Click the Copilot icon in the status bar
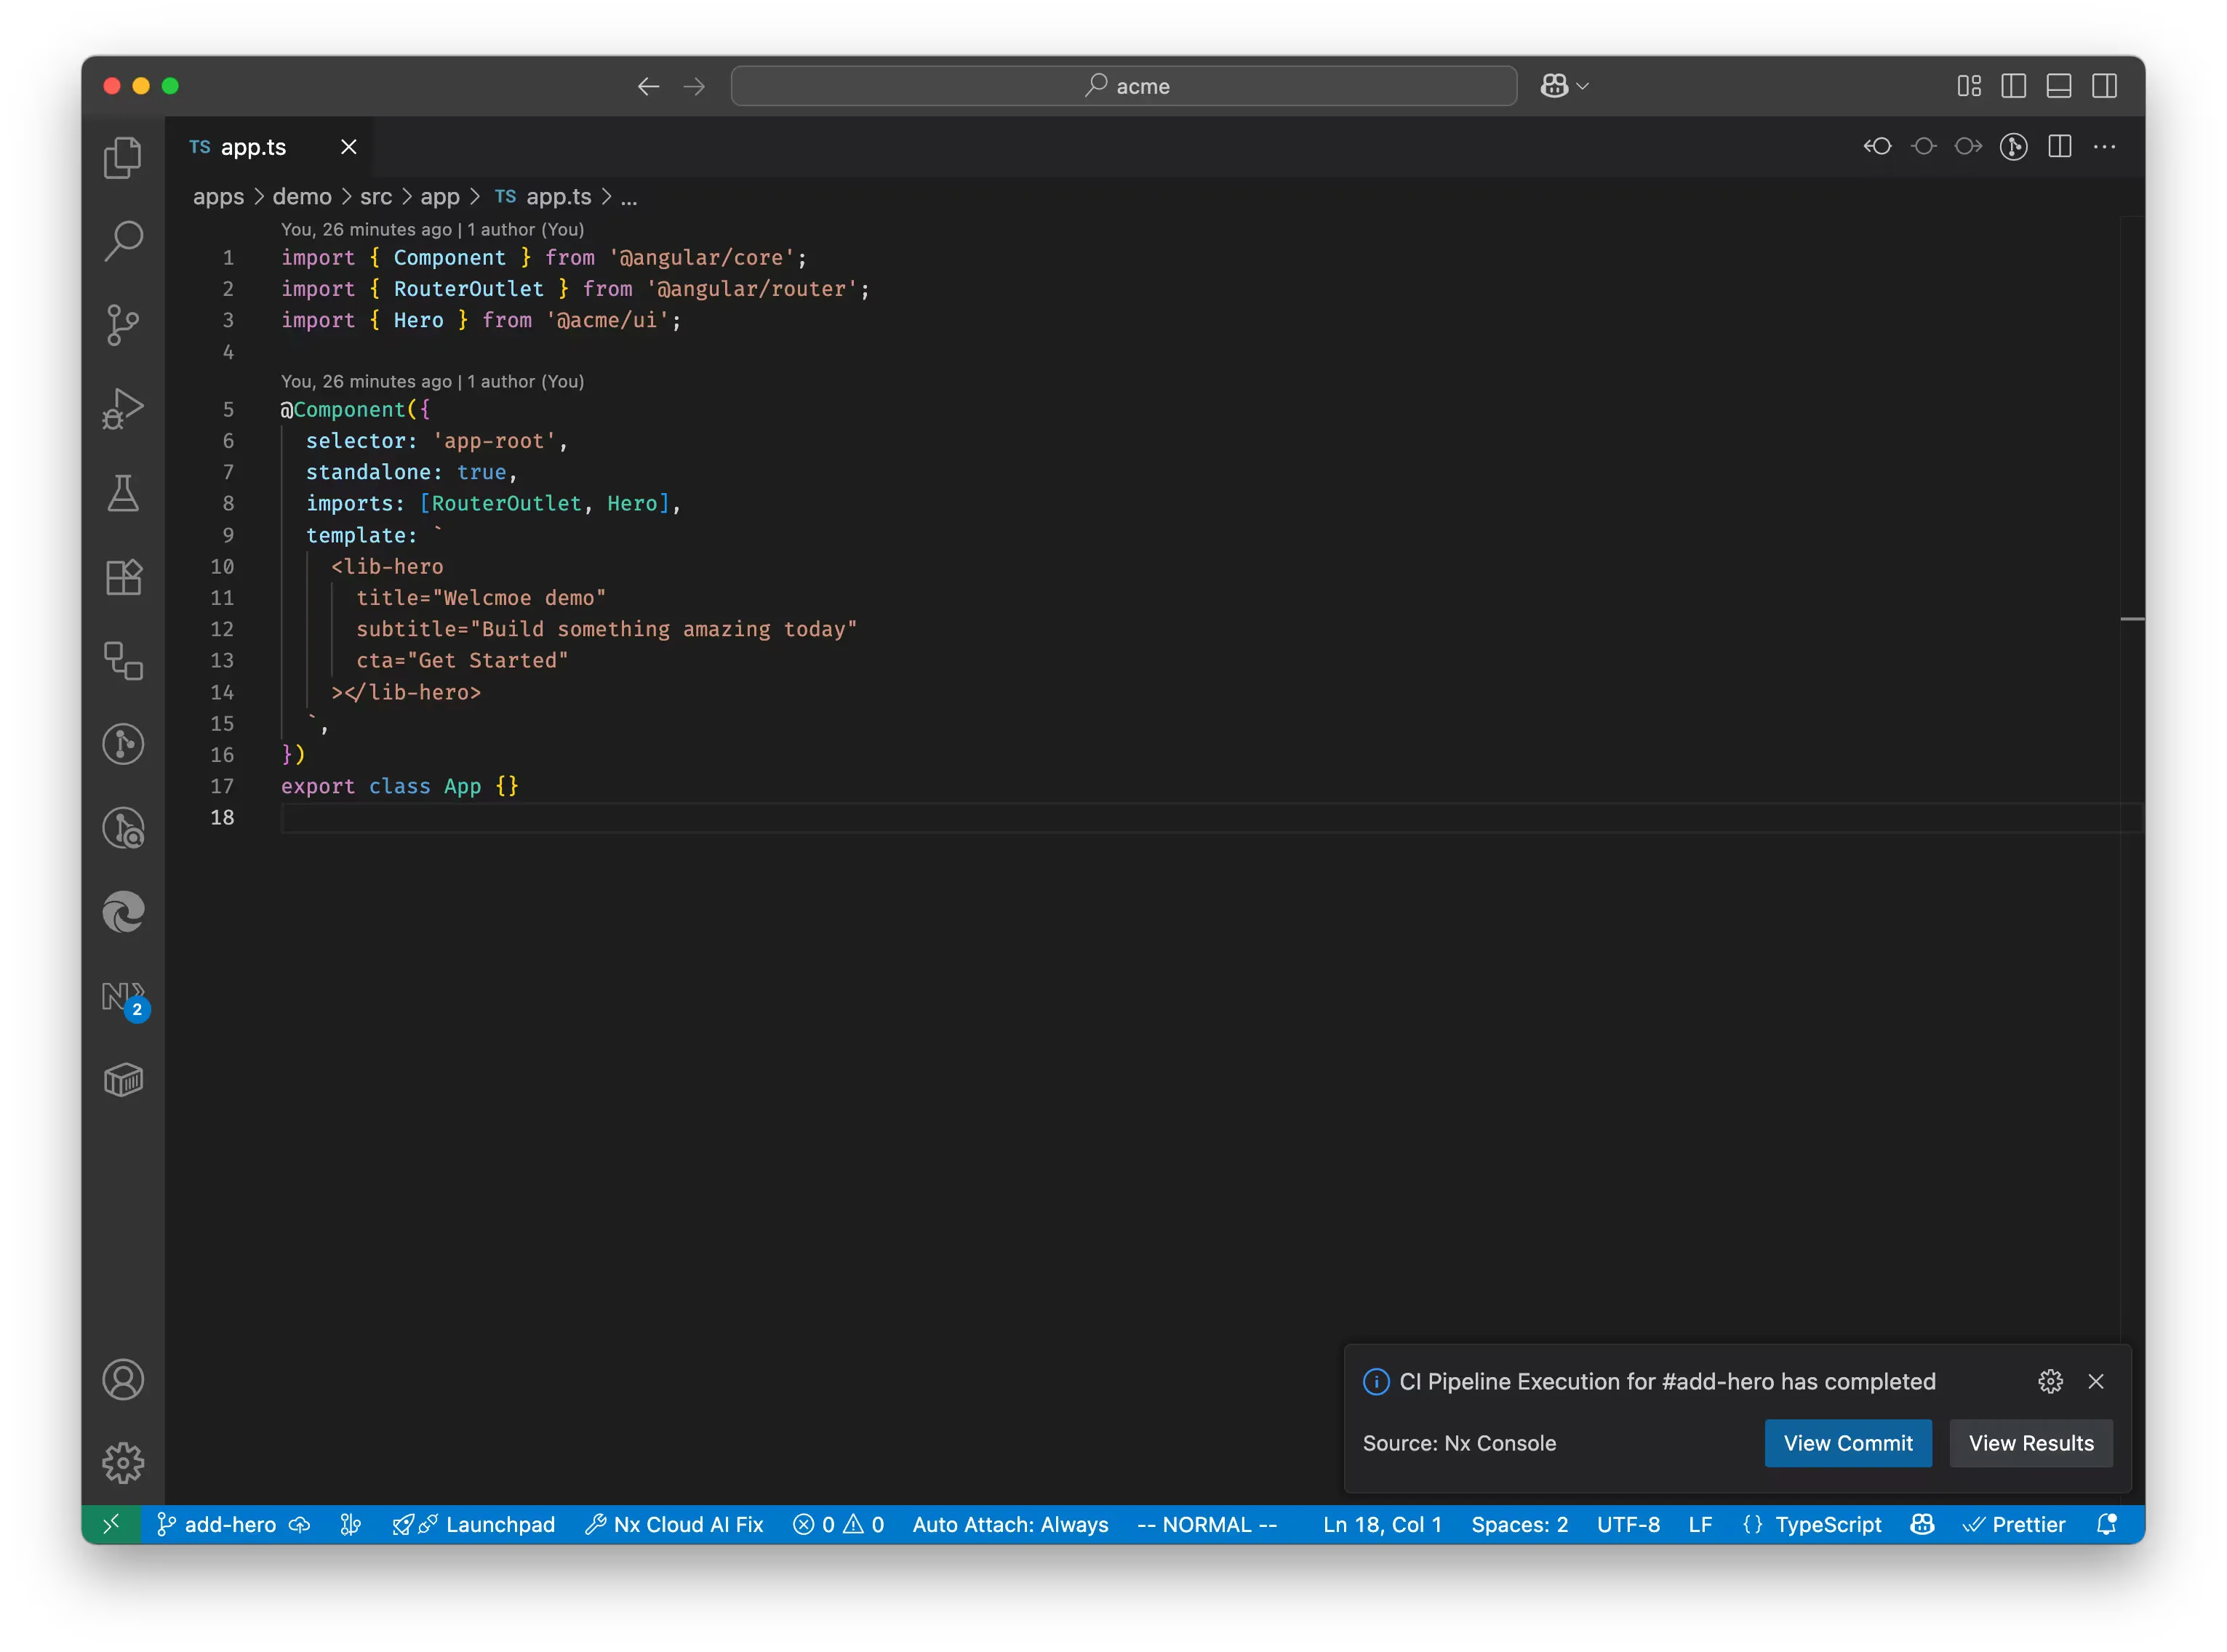Viewport: 2227px width, 1652px height. (1922, 1524)
